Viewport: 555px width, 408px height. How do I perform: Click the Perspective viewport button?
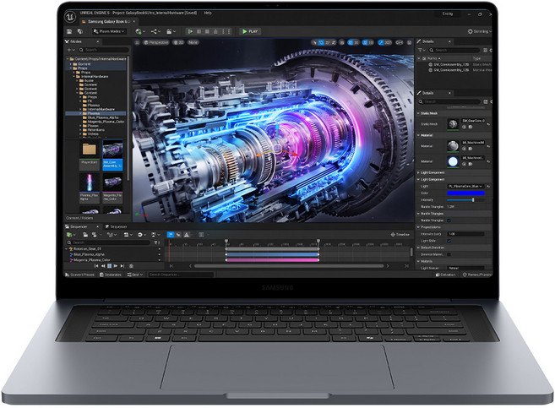tap(156, 42)
